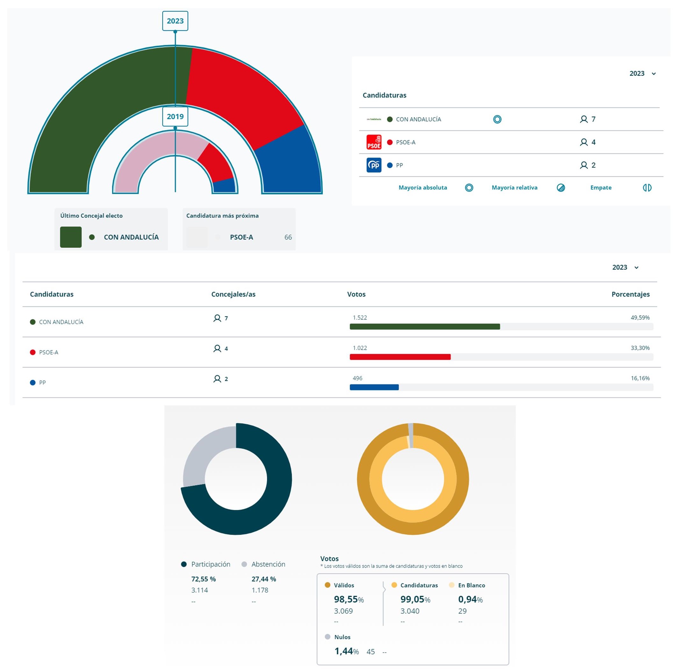Click the green swatch under Último Concejal electo
This screenshot has width=676, height=669.
point(71,237)
